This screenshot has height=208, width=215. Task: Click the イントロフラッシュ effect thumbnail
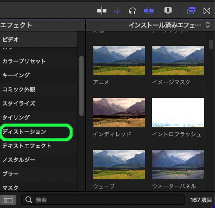178,113
